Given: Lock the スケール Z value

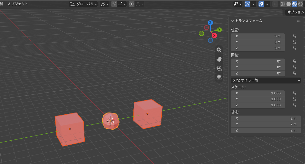Looking at the screenshot, I should click(x=294, y=105).
